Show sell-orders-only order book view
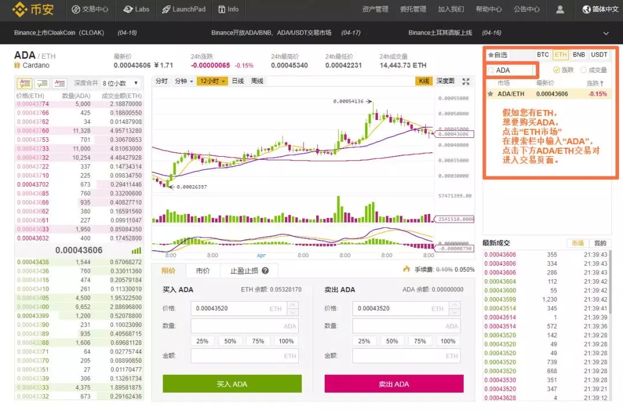The image size is (623, 410). click(x=59, y=83)
